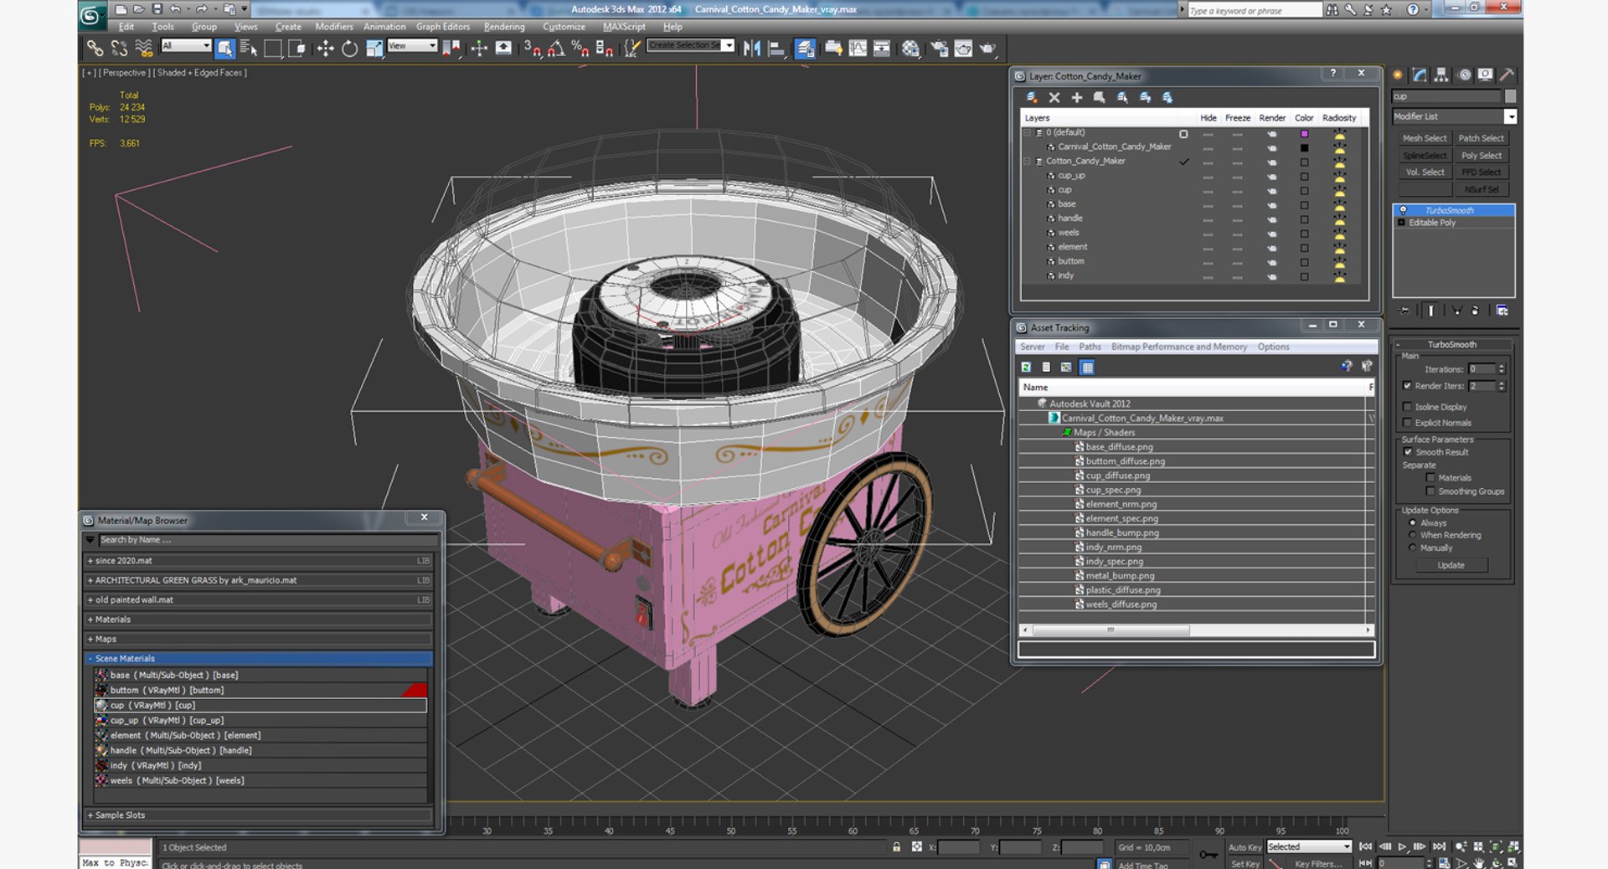Click Add Selected Objects plus icon in Layer dialog
The image size is (1608, 869).
[x=1077, y=97]
